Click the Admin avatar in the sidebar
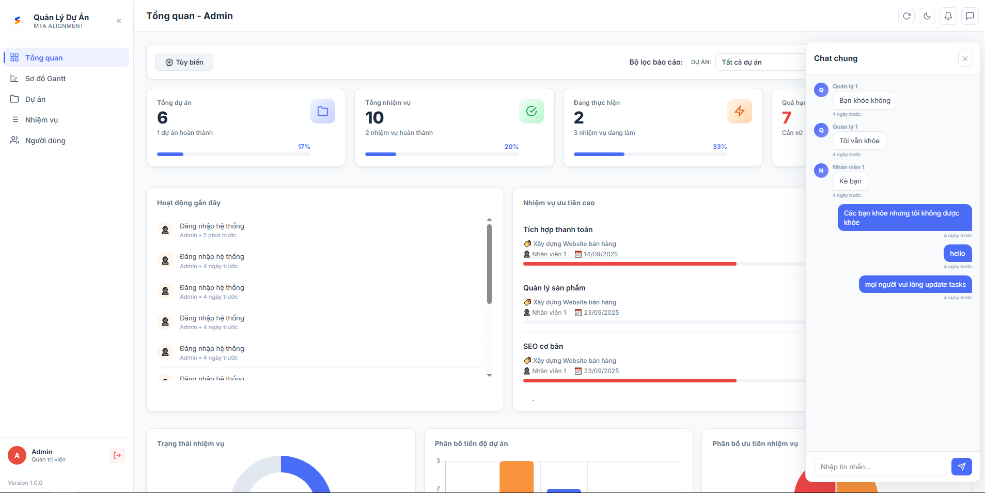This screenshot has width=985, height=493. coord(17,455)
